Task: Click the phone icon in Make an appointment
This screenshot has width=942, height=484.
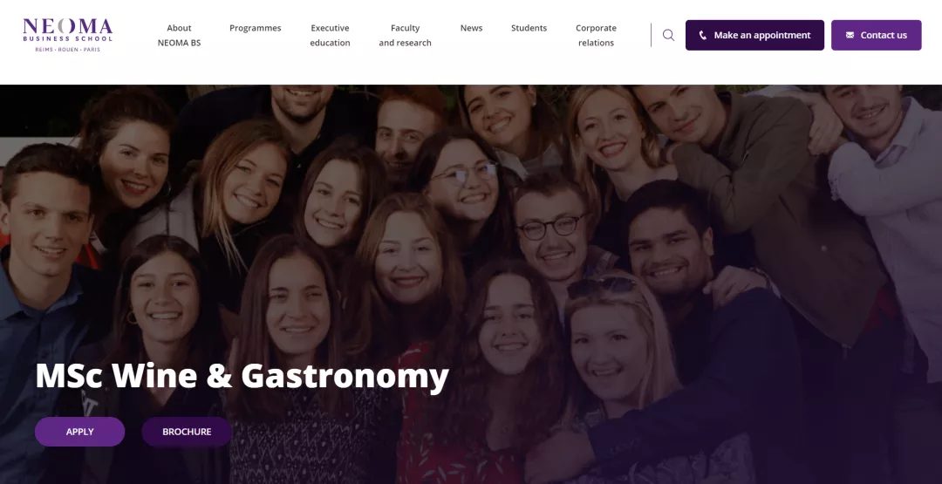Action: coord(703,36)
